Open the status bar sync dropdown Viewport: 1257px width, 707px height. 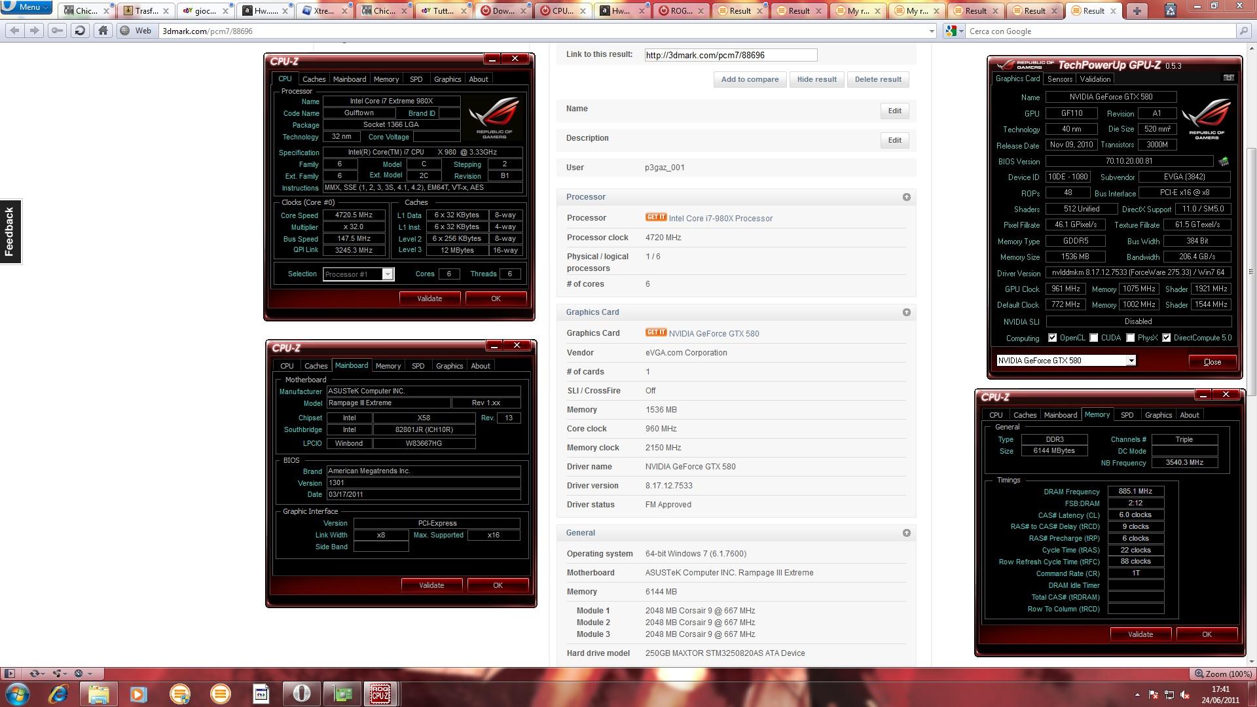click(37, 674)
